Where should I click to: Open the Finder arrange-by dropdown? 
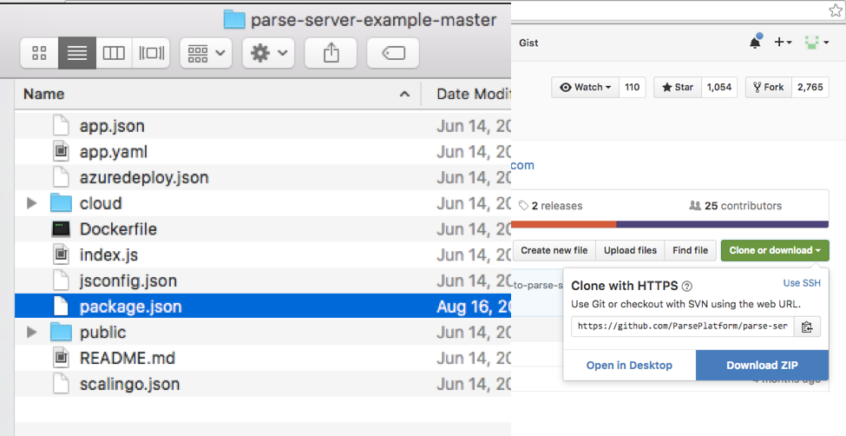[207, 53]
